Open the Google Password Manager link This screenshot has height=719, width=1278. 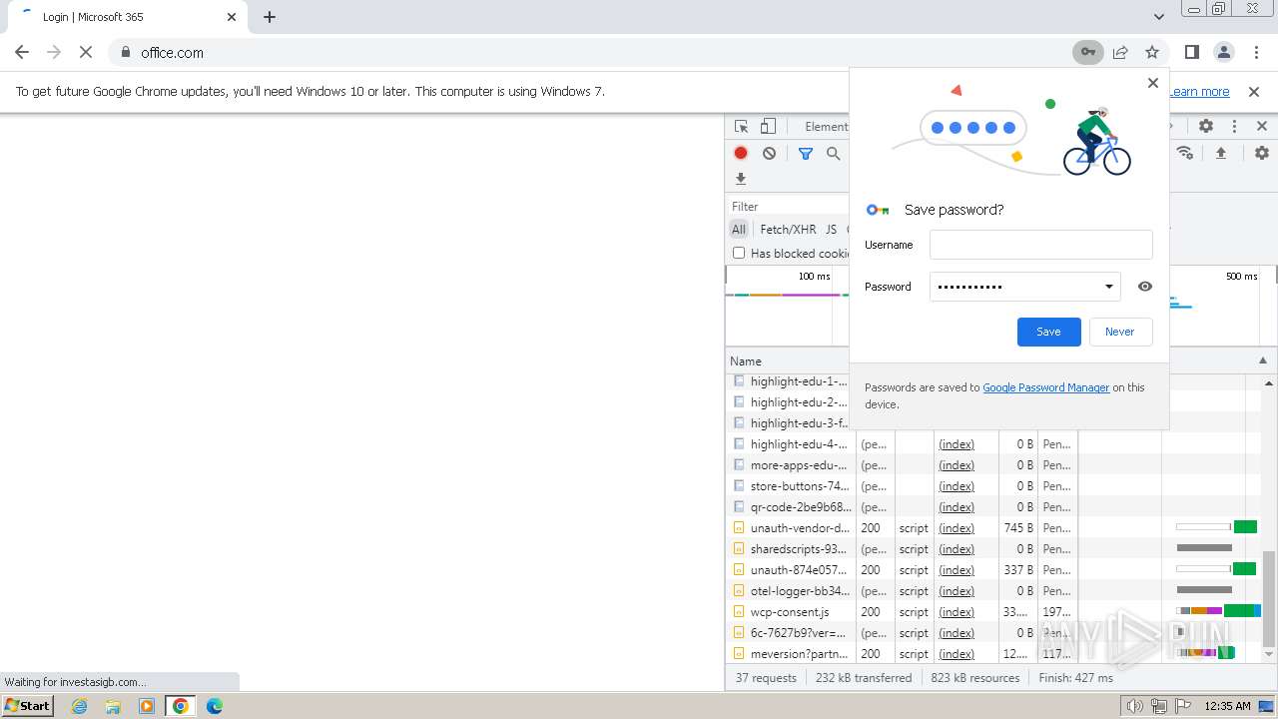pyautogui.click(x=1046, y=387)
